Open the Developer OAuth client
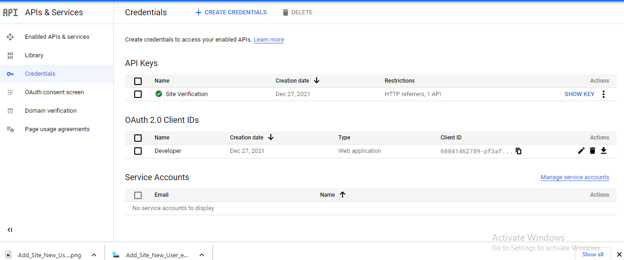 pyautogui.click(x=168, y=151)
